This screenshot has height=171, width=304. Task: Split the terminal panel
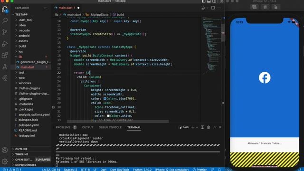point(202,127)
